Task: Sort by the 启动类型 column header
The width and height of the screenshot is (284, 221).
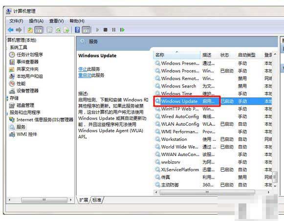Action: coord(249,55)
